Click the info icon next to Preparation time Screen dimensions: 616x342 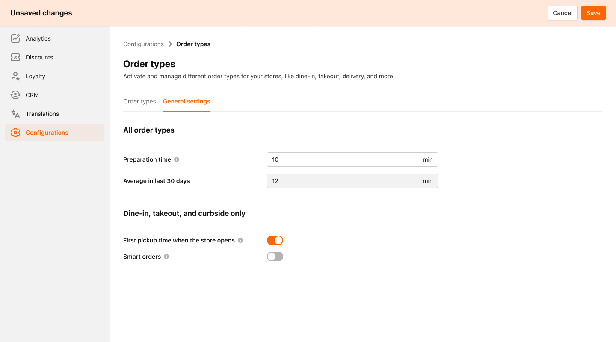point(176,159)
